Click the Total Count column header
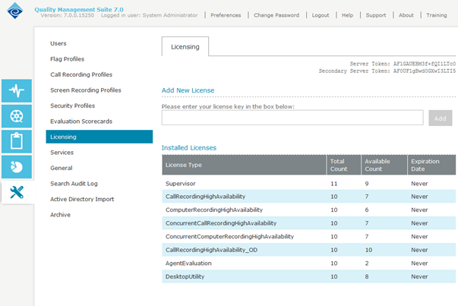 click(344, 165)
